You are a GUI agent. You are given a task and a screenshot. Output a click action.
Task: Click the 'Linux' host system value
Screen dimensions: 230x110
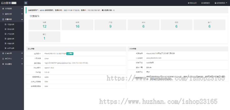click(x=47, y=58)
